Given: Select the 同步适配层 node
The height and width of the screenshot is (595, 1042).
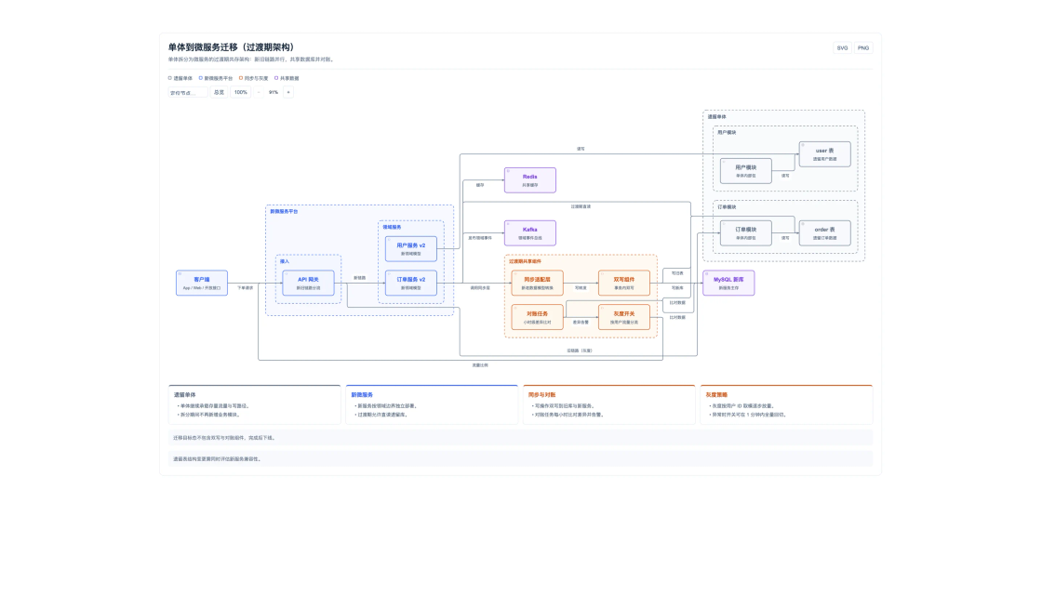Looking at the screenshot, I should coord(537,283).
